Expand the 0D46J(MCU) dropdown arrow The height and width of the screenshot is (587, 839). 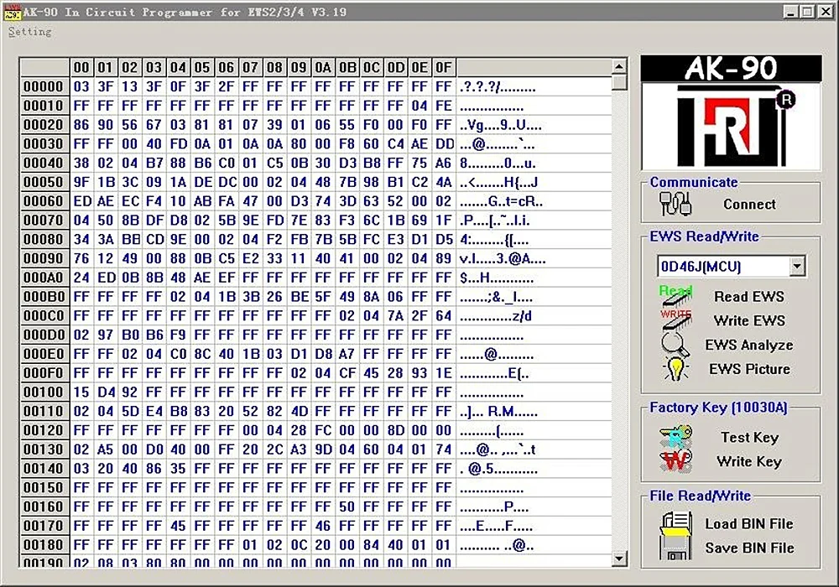[x=797, y=266]
